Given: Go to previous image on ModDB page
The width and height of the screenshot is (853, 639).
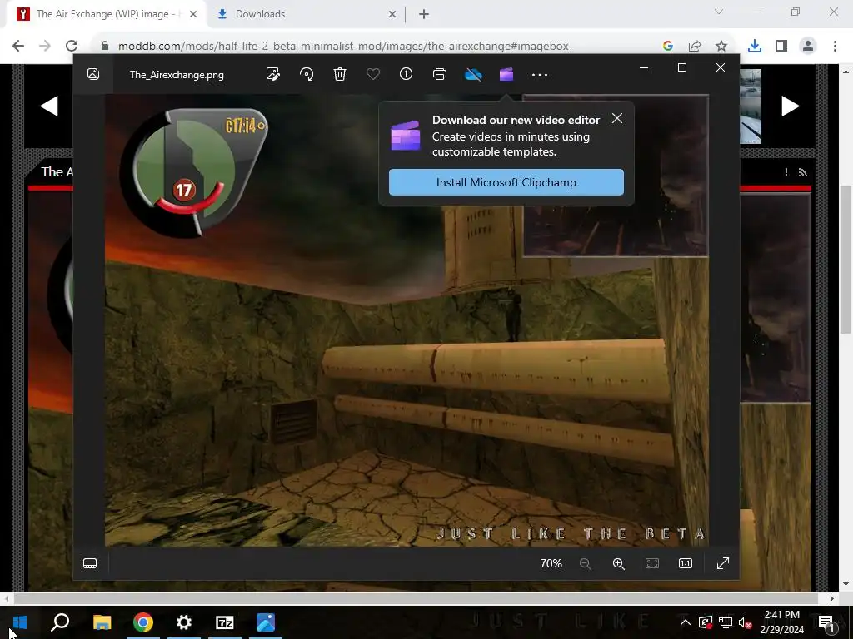Looking at the screenshot, I should tap(49, 106).
